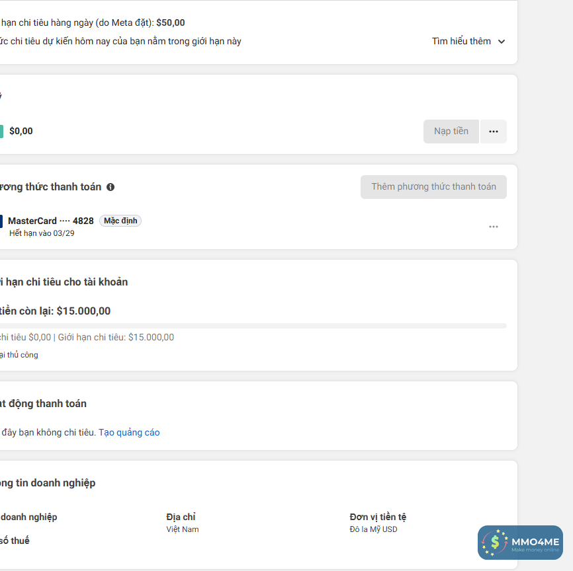Open the "Tạo quảng cáo" link
This screenshot has width=573, height=571.
(x=129, y=433)
